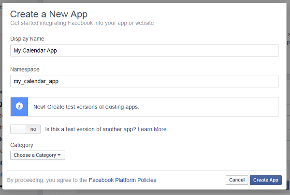Focus the Display Name text field
The width and height of the screenshot is (290, 195).
(x=144, y=51)
